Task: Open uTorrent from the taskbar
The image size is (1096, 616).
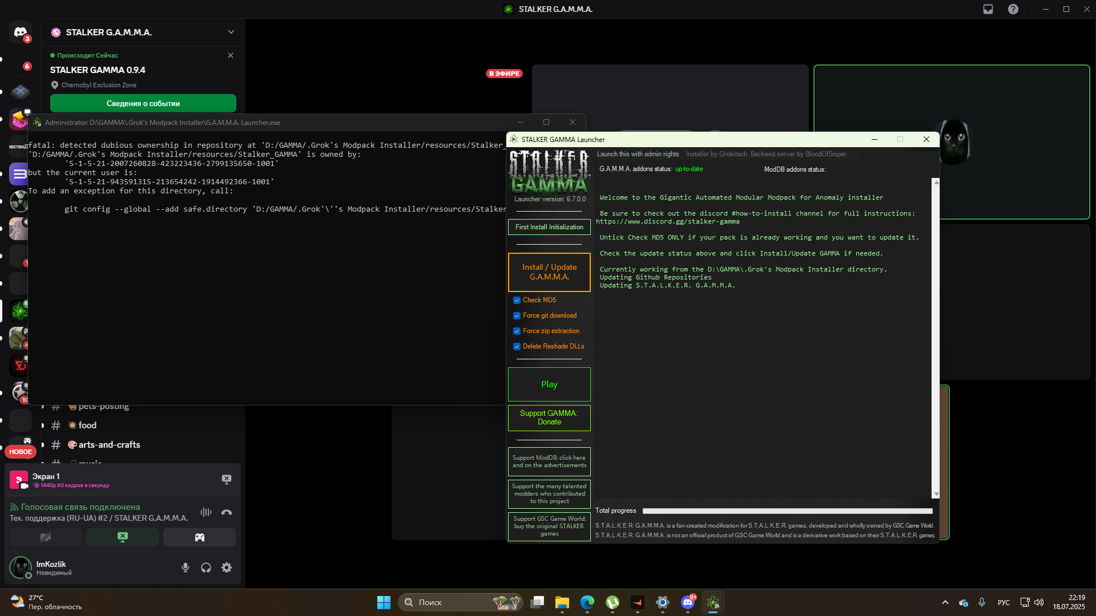Action: pos(613,602)
